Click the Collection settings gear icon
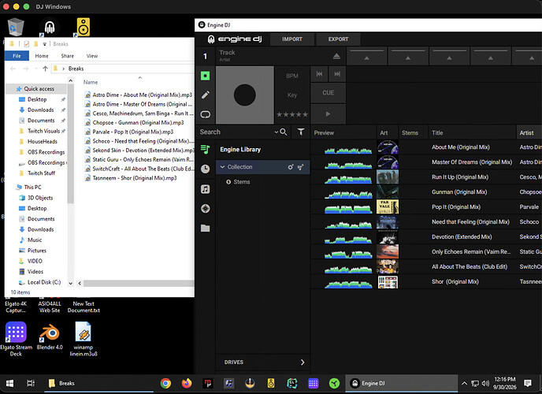 pyautogui.click(x=291, y=167)
